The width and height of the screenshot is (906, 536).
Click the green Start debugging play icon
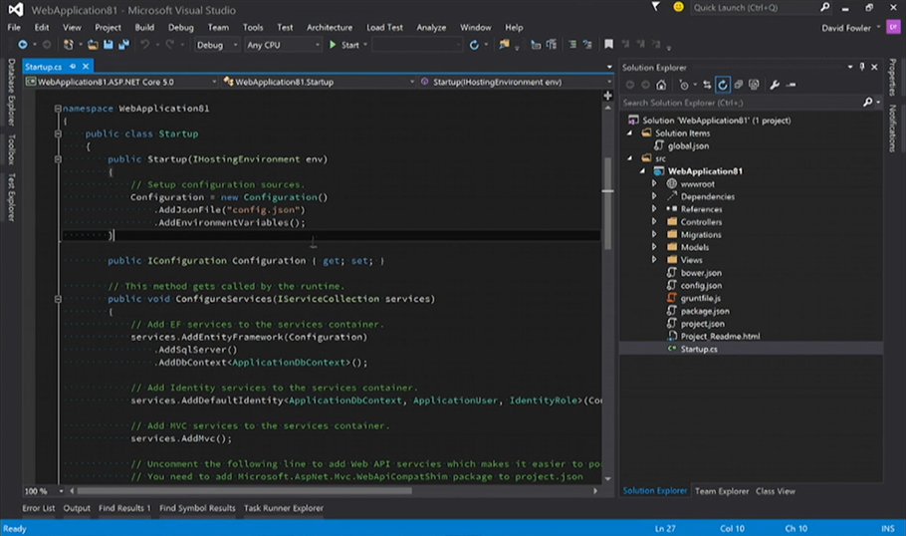(333, 45)
